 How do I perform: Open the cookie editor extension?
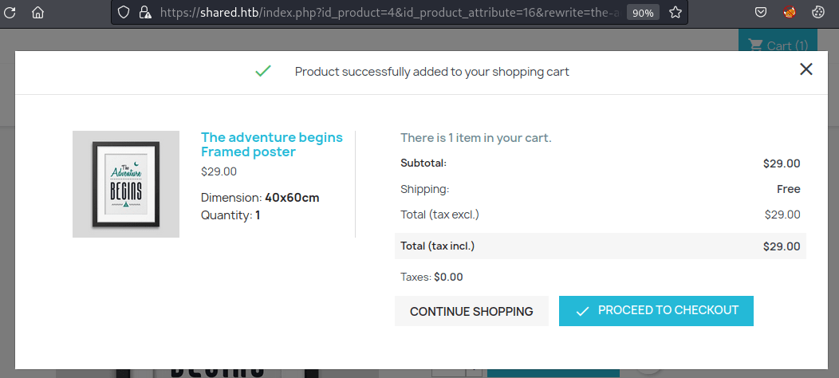click(x=817, y=12)
